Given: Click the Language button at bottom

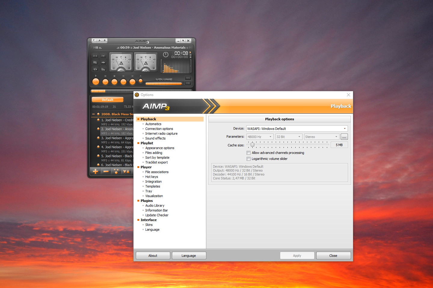Looking at the screenshot, I should point(189,256).
